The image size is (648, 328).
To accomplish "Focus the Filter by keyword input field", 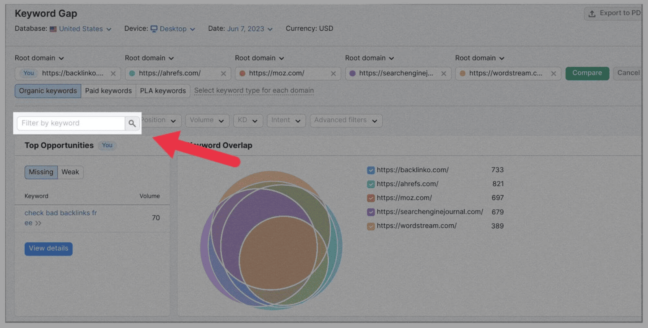I will point(71,124).
